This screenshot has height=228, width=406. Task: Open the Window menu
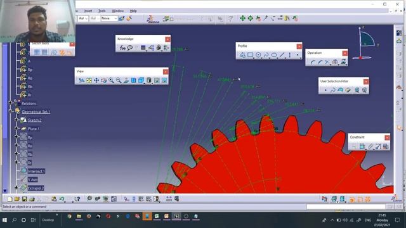118,11
